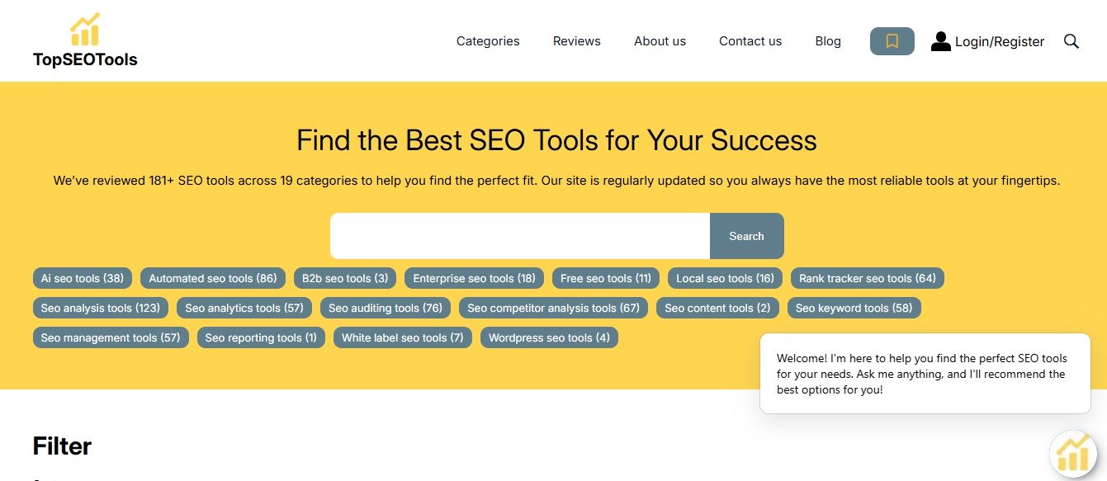Open the Categories menu
The image size is (1107, 481).
point(488,41)
